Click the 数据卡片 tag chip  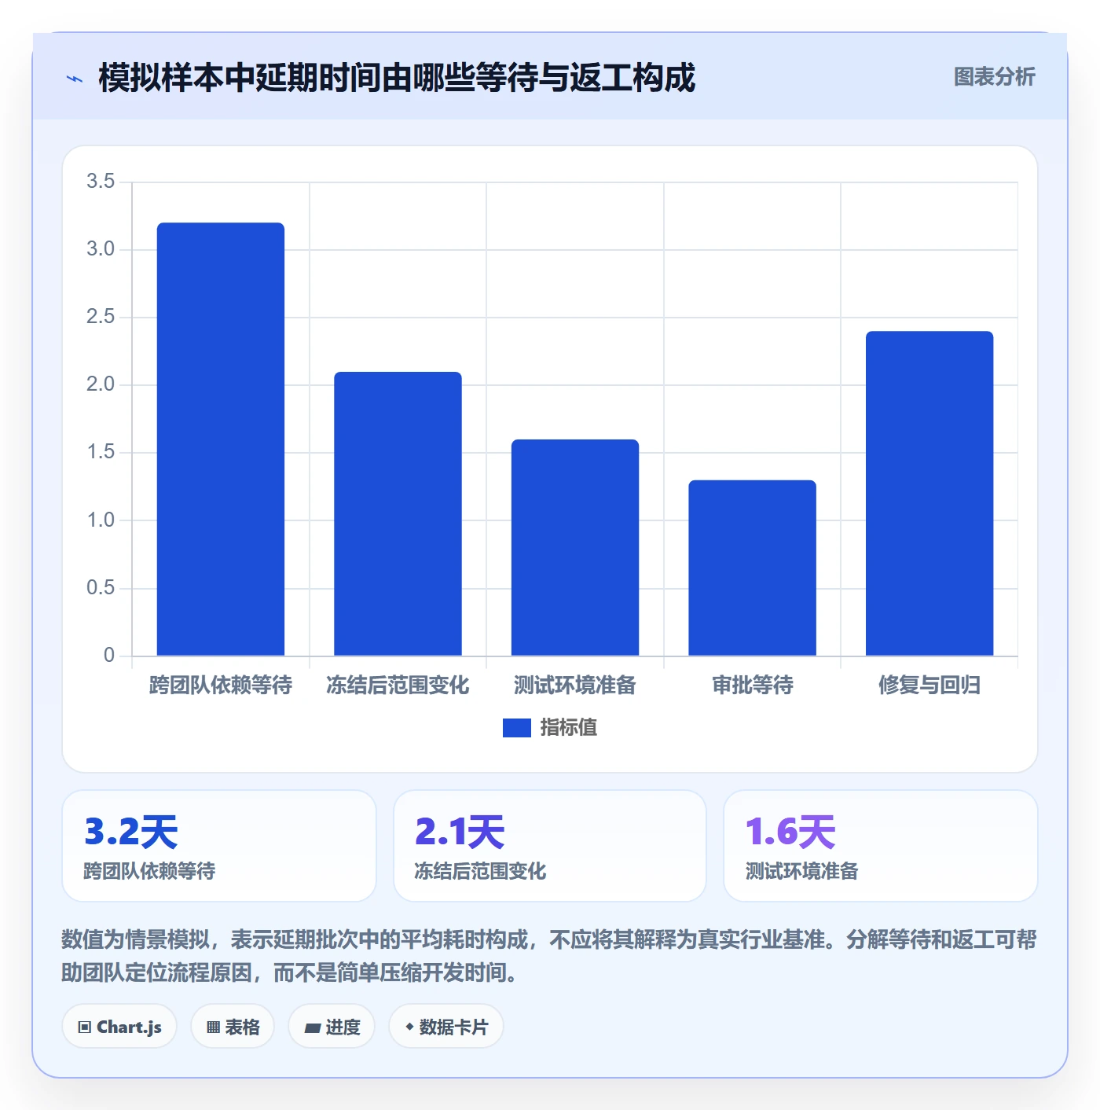446,1027
